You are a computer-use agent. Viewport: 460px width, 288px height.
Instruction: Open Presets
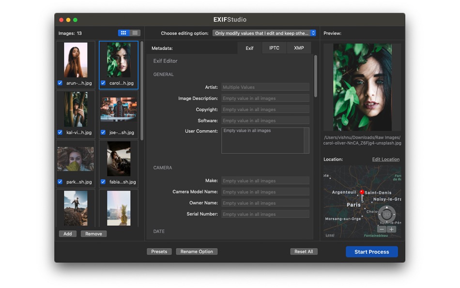pos(159,252)
